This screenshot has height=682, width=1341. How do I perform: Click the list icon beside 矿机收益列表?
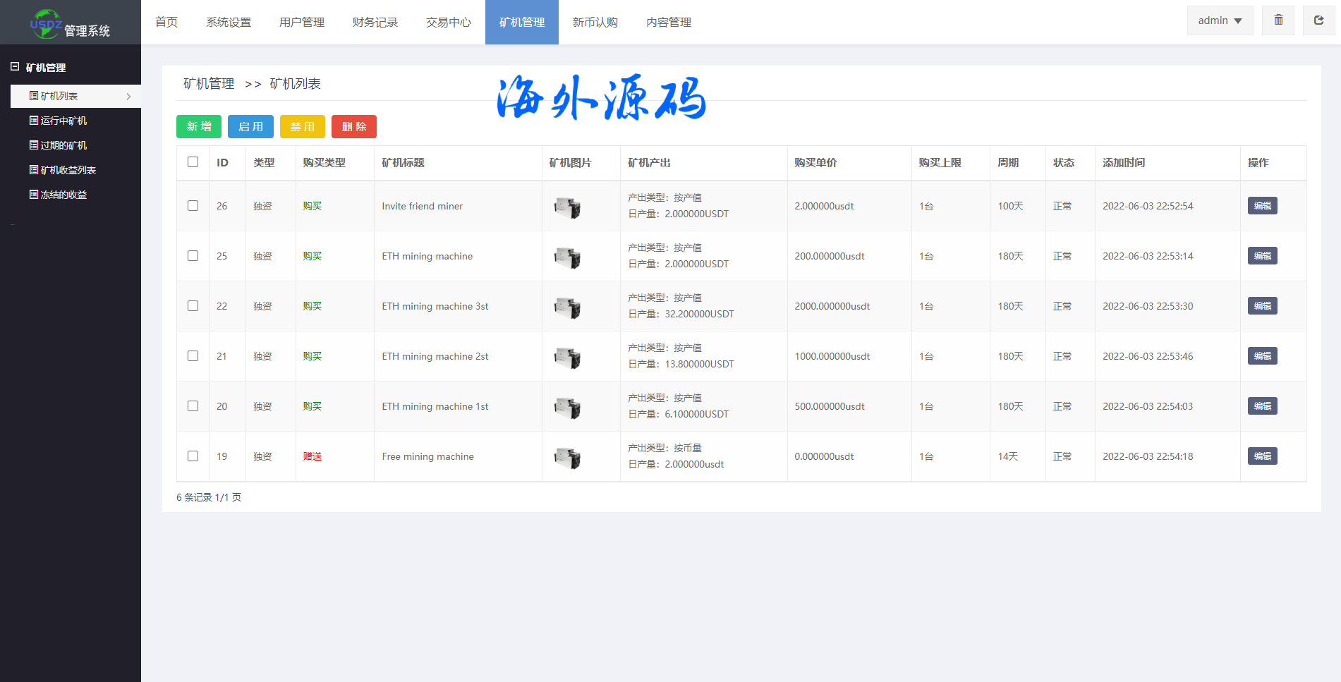click(x=33, y=170)
